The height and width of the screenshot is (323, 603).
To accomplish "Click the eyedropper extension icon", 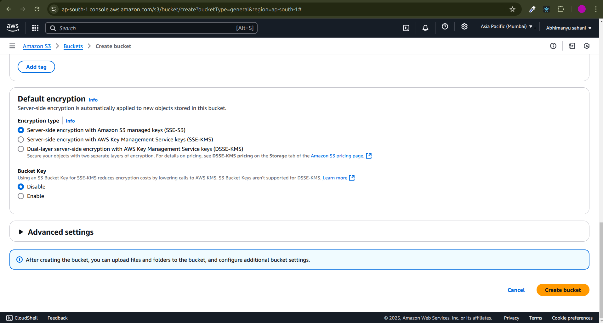I will pyautogui.click(x=532, y=9).
